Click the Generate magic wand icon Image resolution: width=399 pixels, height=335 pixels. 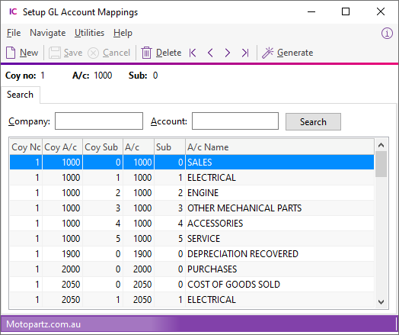(268, 53)
